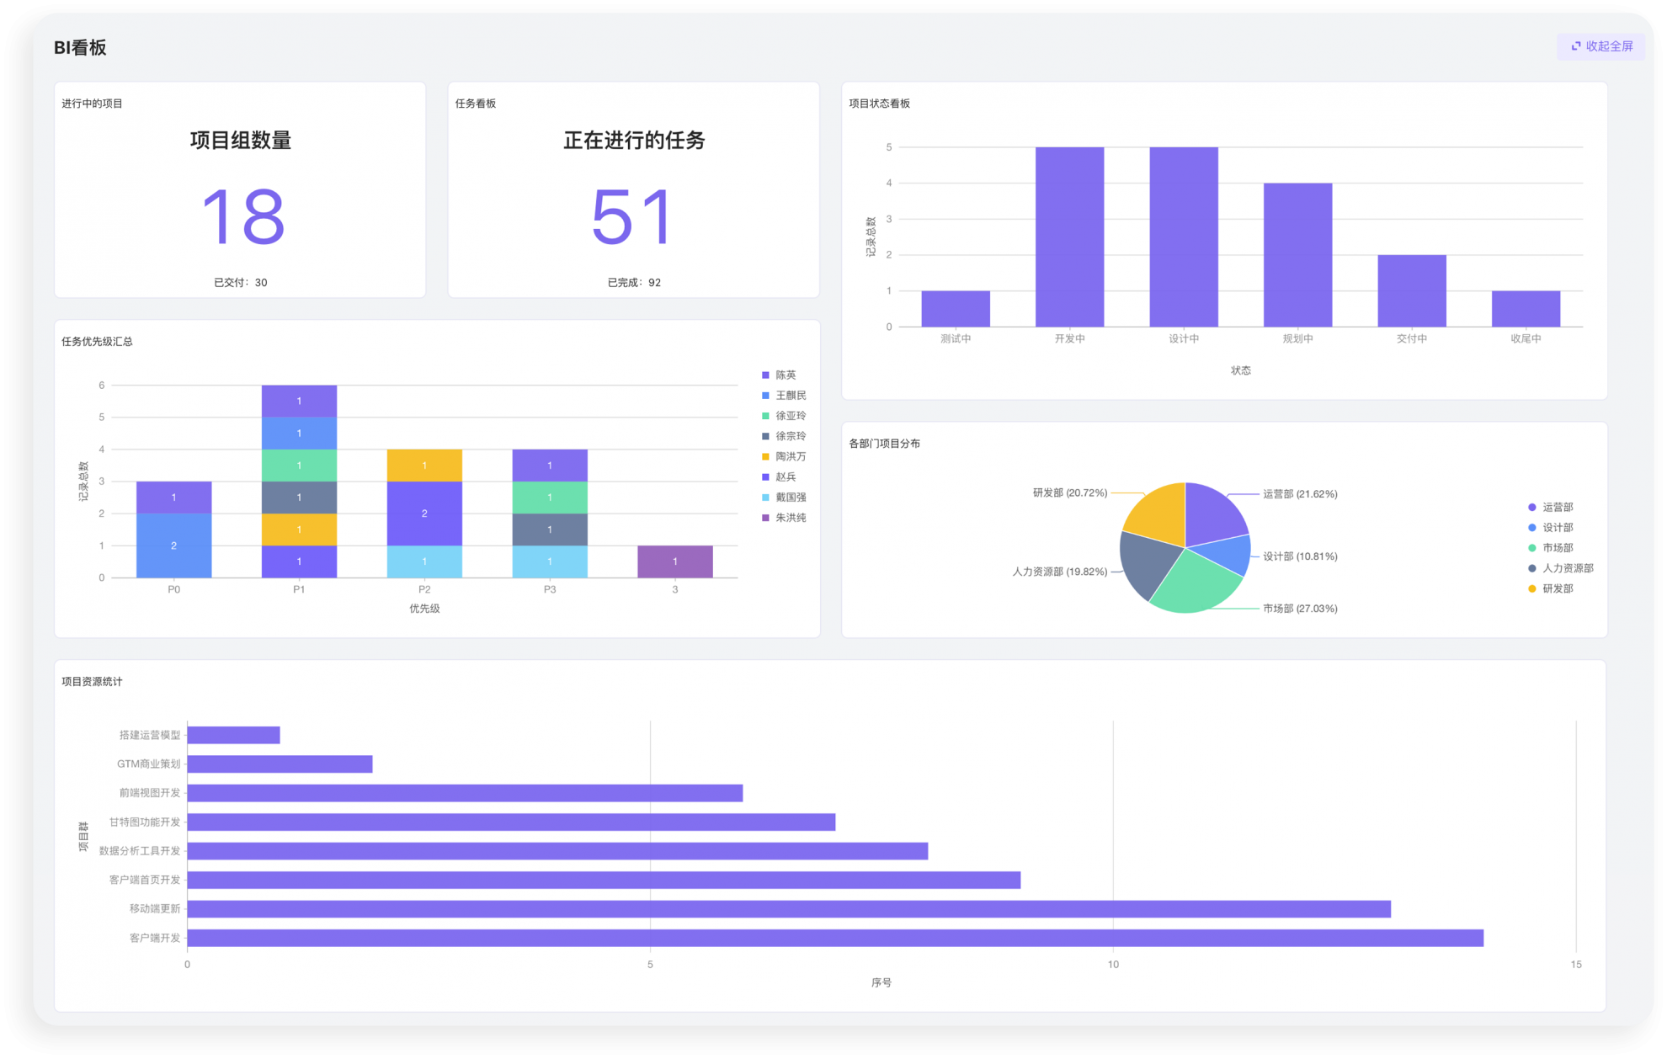Toggle 陈英 legend swatch in priority chart
The image size is (1667, 1059).
coord(765,375)
